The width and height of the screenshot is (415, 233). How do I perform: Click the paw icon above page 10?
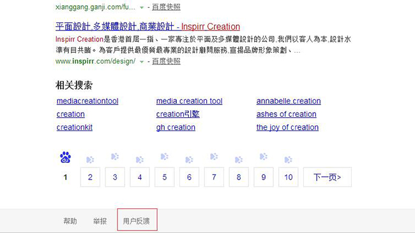(x=288, y=160)
